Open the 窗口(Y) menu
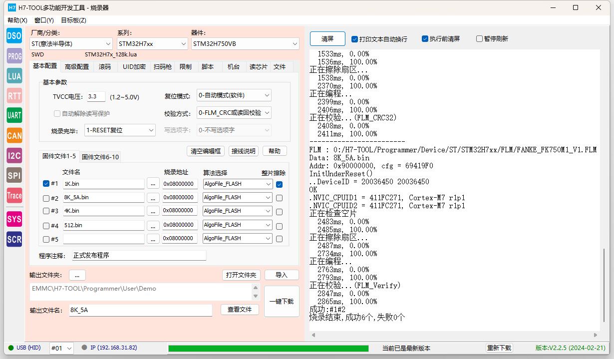 click(44, 20)
